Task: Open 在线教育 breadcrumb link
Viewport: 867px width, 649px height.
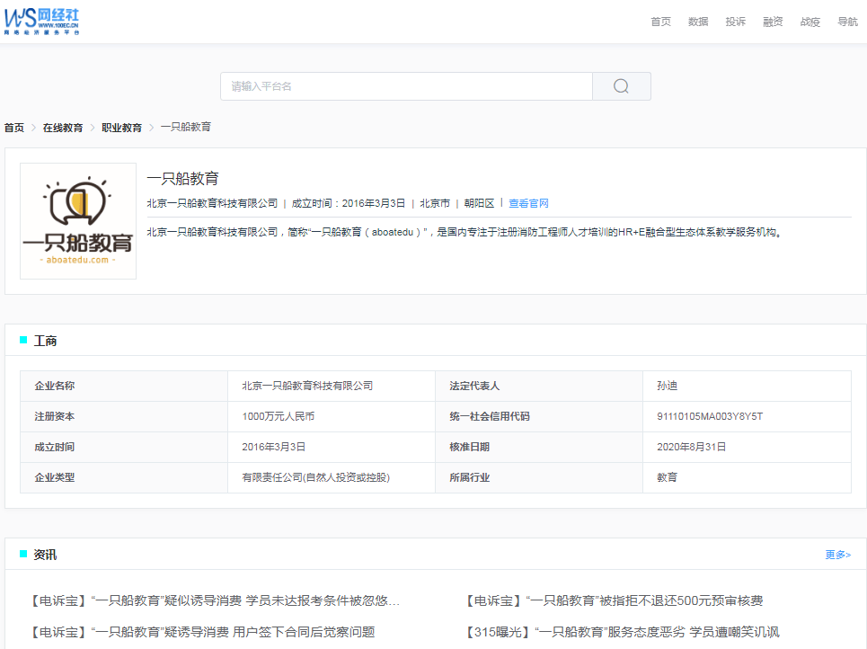Action: tap(63, 128)
